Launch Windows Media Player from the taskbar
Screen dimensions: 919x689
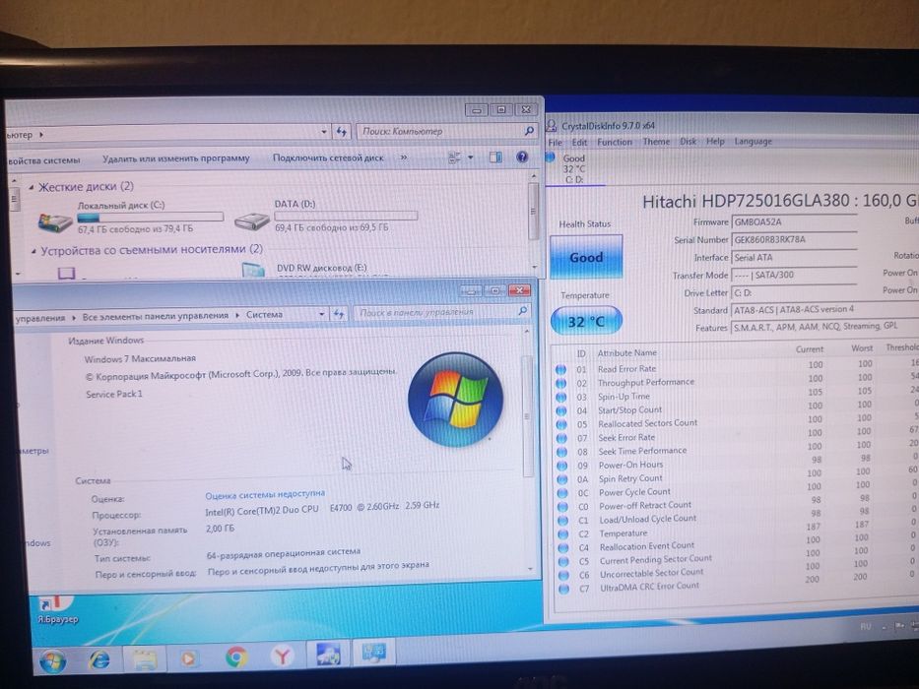click(189, 658)
